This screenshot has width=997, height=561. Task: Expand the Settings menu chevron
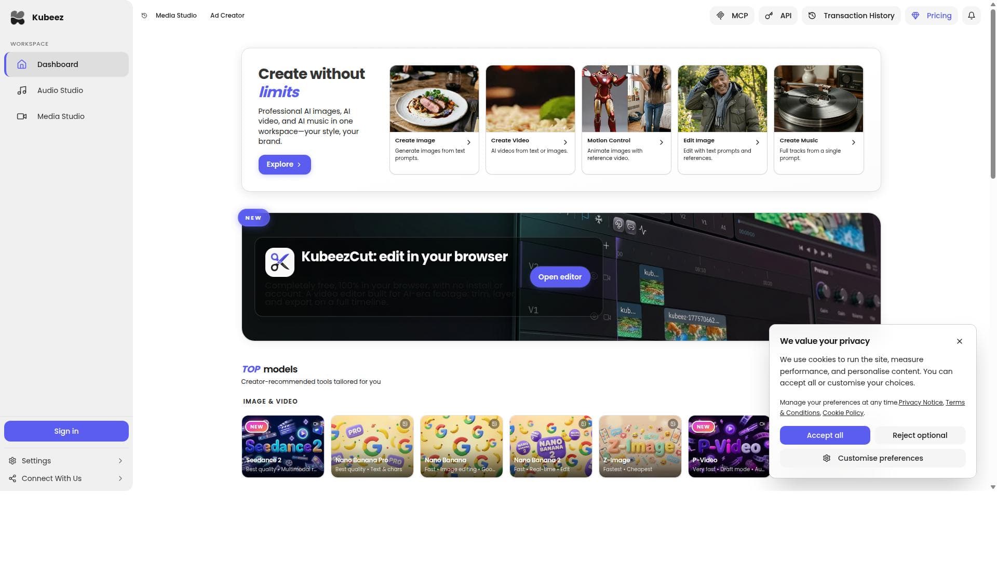(x=120, y=461)
